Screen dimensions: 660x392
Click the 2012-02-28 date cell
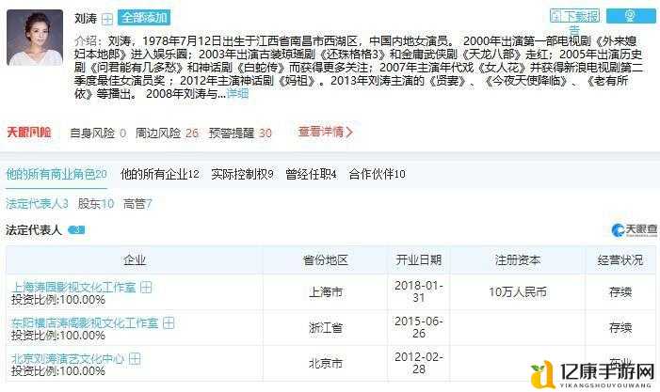tap(418, 363)
